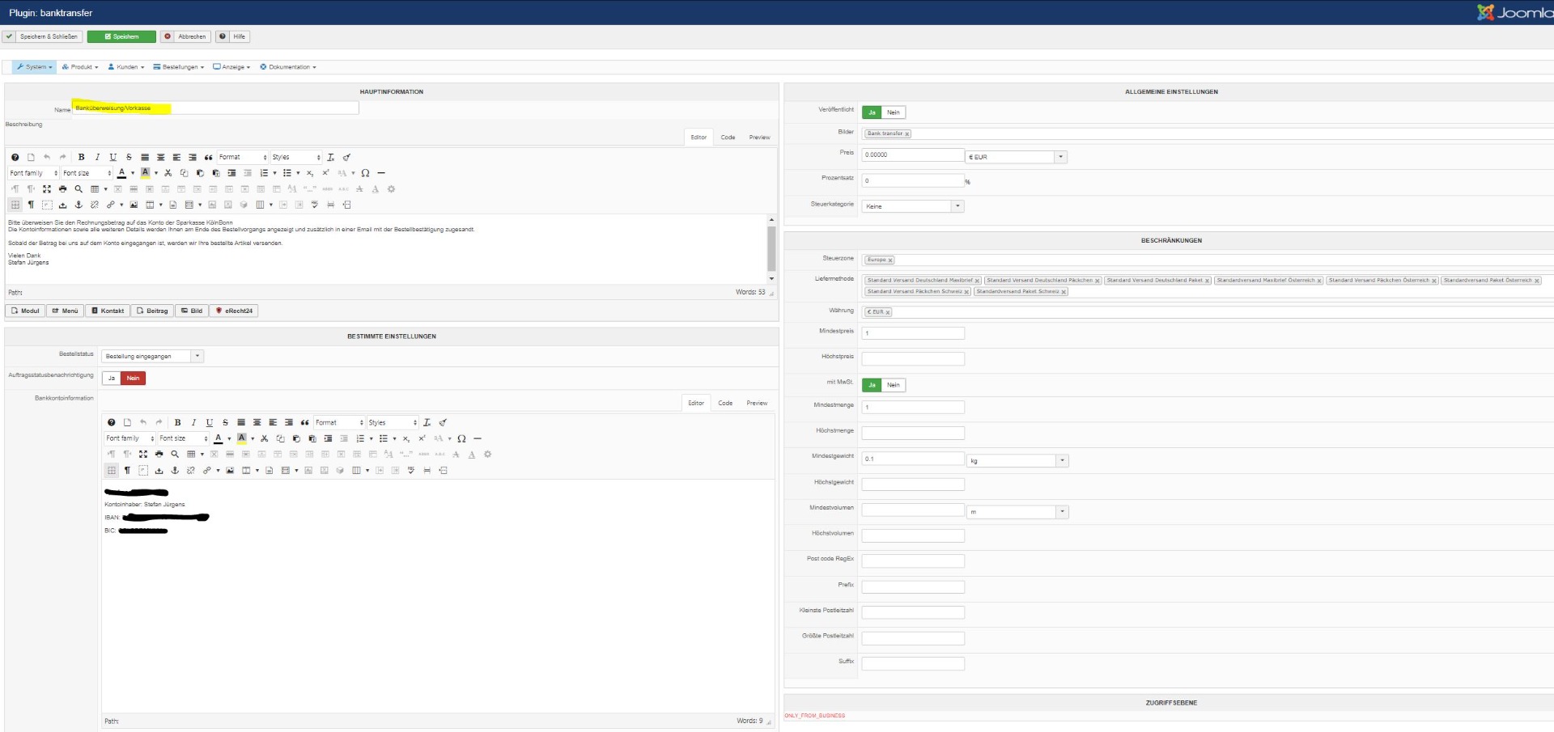Open the Kunden menu
The height and width of the screenshot is (732, 1554).
pos(126,67)
